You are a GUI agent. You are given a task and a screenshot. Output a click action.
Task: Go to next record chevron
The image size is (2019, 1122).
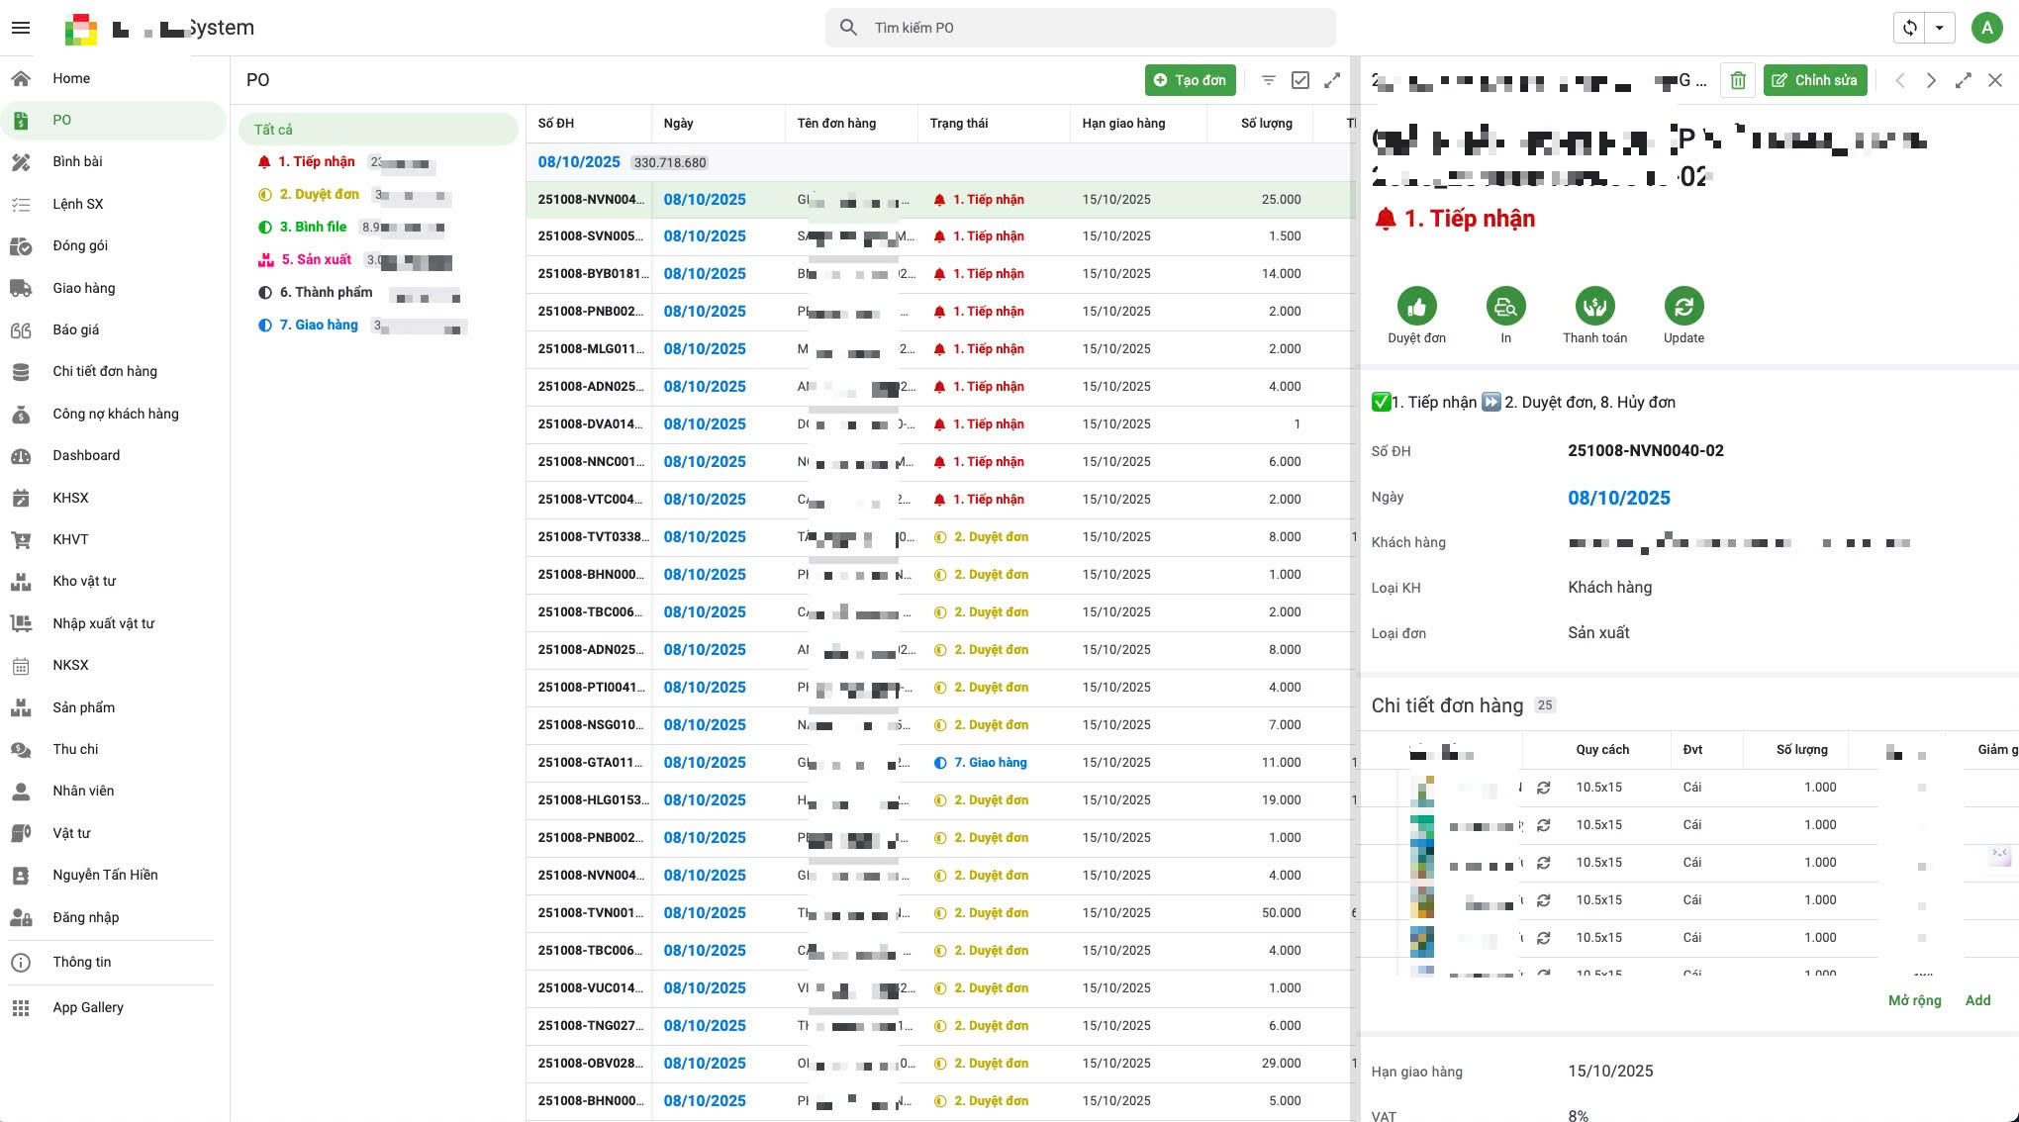[1931, 80]
